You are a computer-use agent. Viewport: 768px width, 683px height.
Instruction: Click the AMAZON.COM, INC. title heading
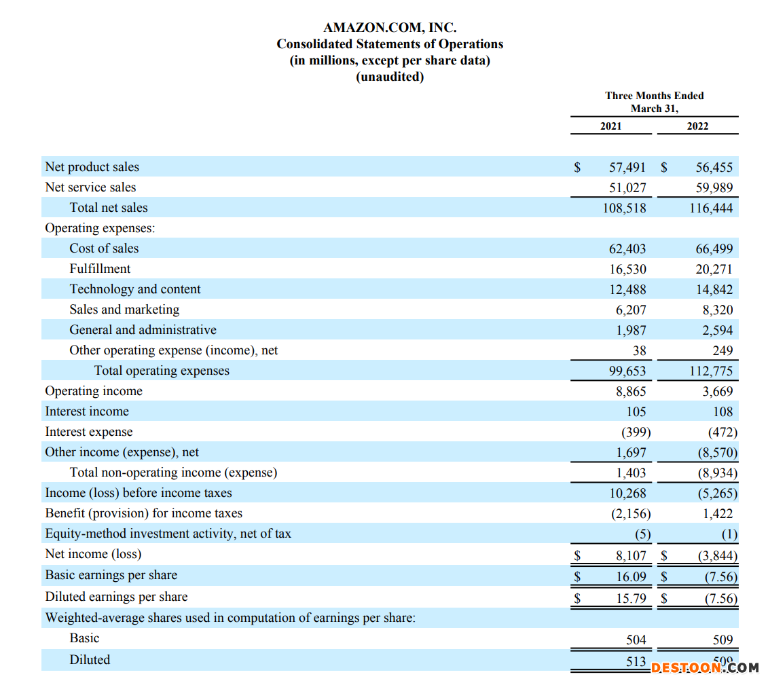[390, 28]
